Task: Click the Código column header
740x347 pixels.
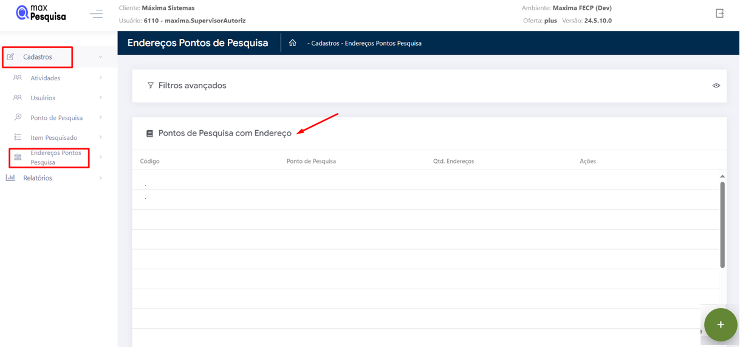Action: point(150,161)
